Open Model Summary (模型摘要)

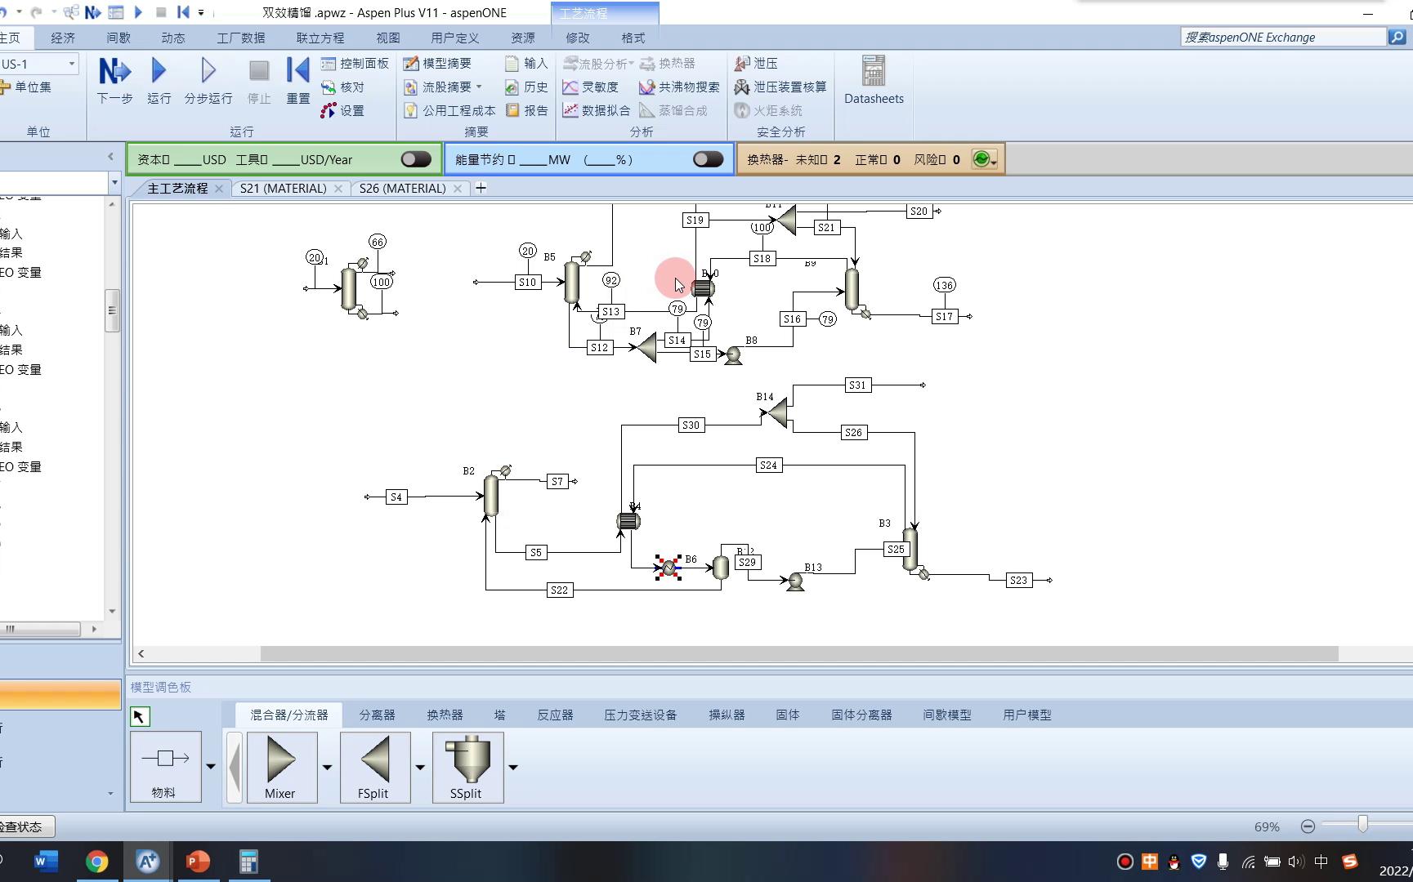point(437,63)
